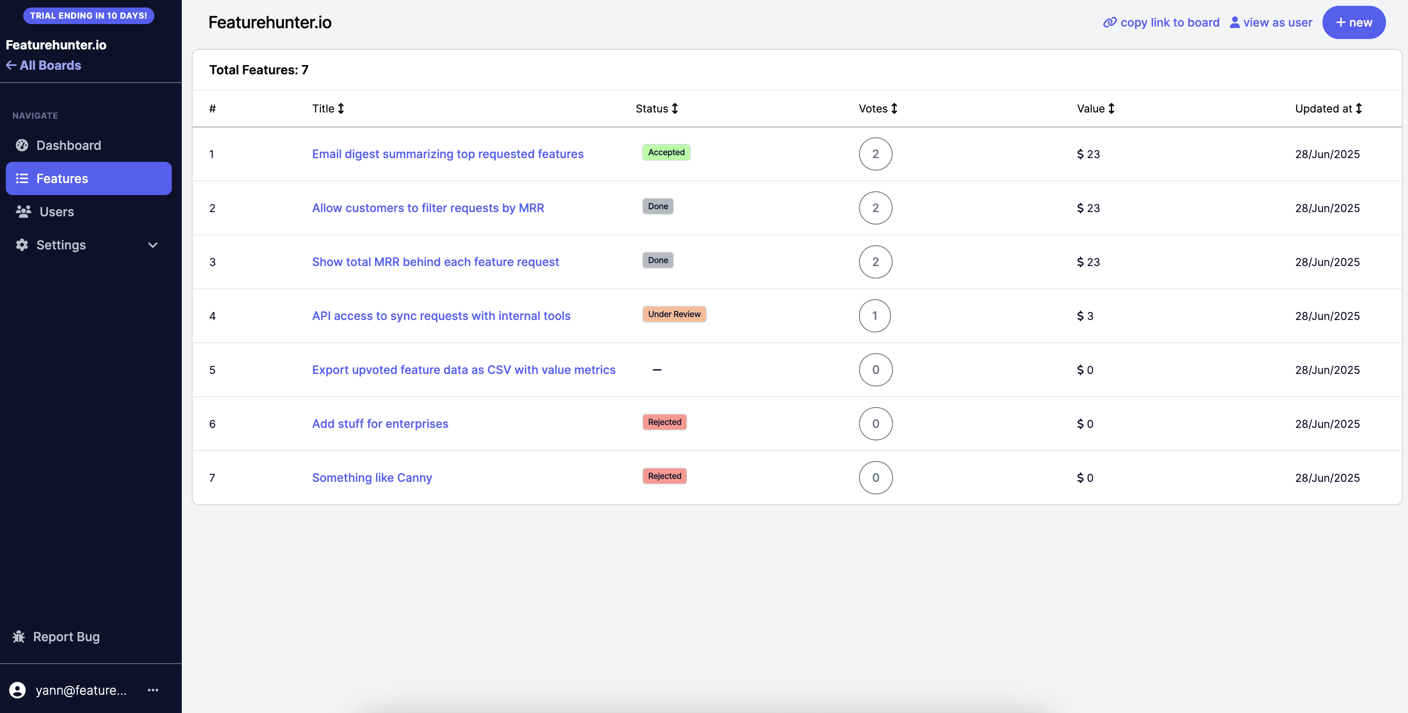1408x713 pixels.
Task: Click the user avatar at the bottom left
Action: [17, 690]
